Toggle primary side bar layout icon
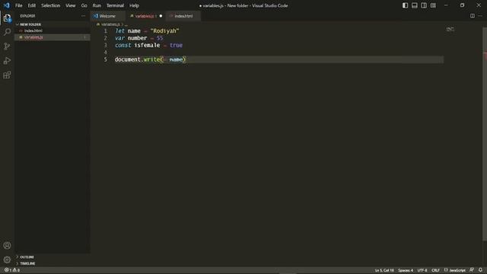 tap(405, 5)
